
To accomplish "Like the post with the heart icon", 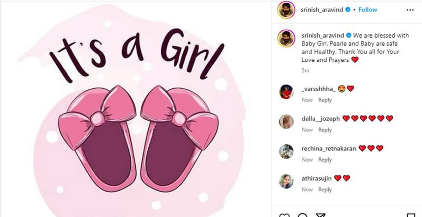I will [x=284, y=216].
